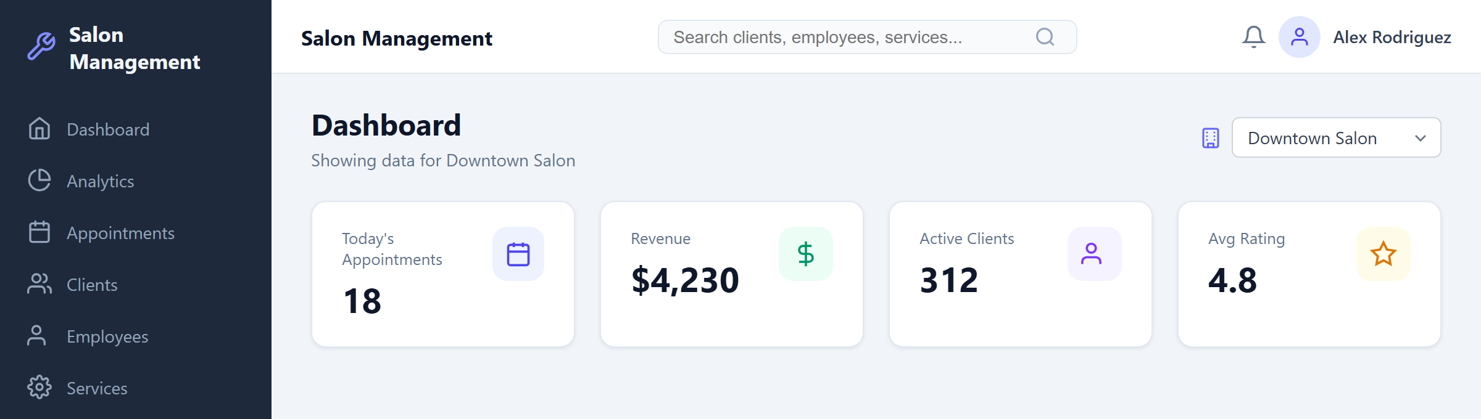The height and width of the screenshot is (419, 1481).
Task: Click the star icon on Avg Rating card
Action: [x=1384, y=253]
